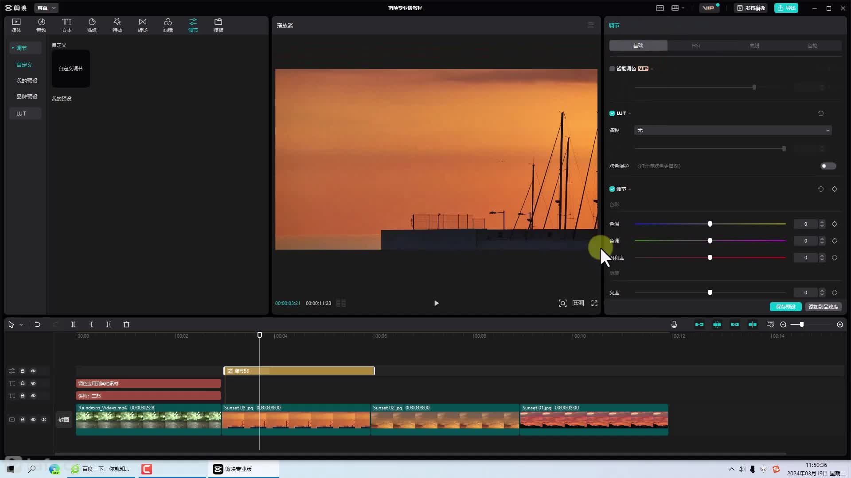
Task: Hide the main video track eye icon
Action: point(33,420)
